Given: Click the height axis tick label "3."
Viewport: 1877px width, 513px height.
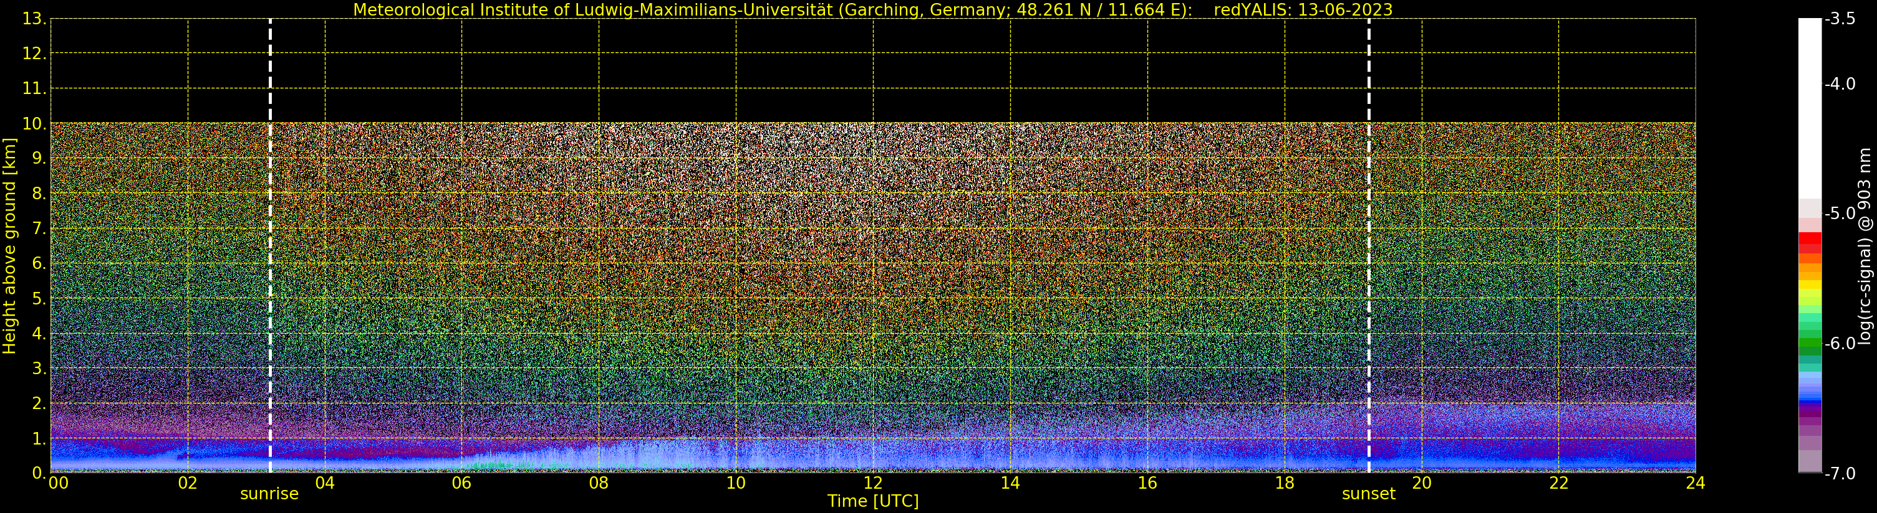Looking at the screenshot, I should tap(39, 369).
